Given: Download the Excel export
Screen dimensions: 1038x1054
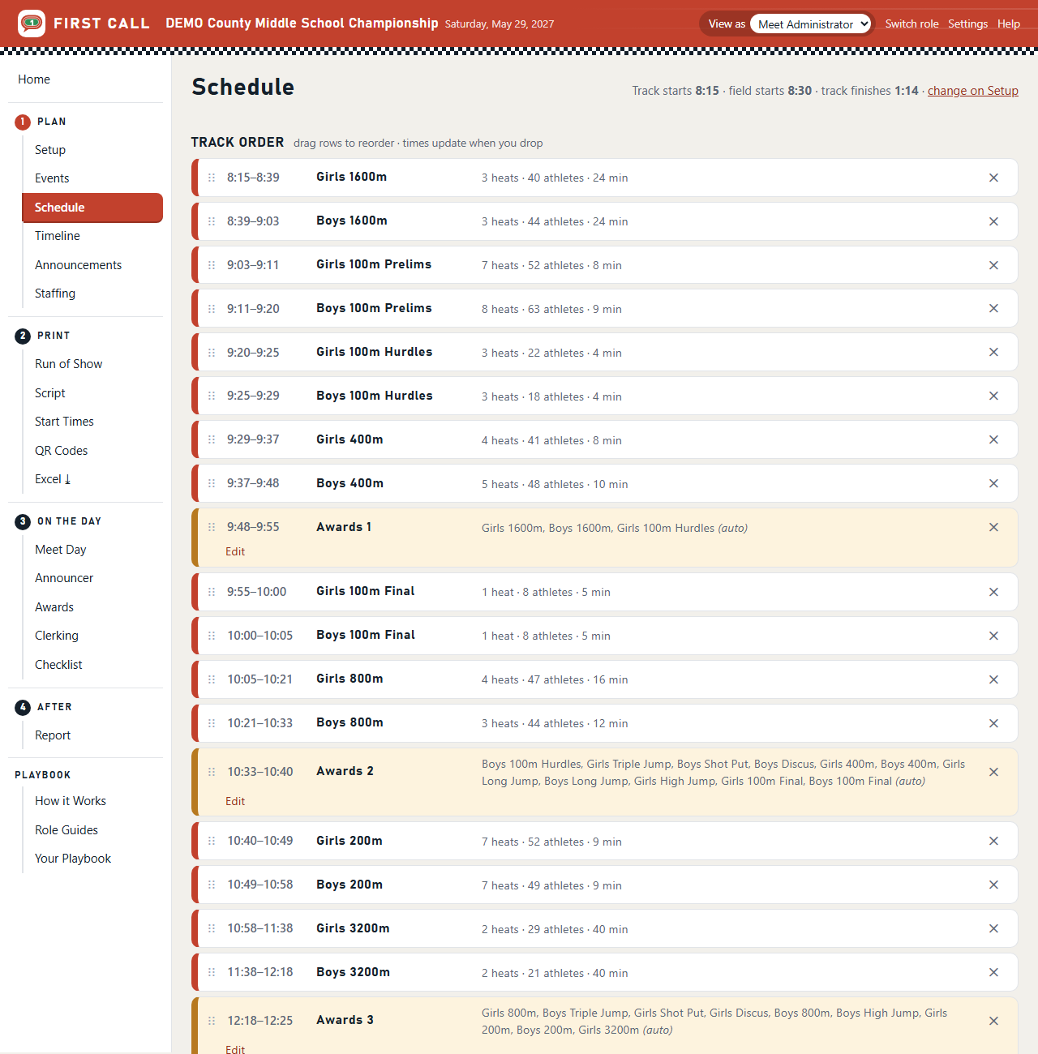Looking at the screenshot, I should [x=53, y=479].
